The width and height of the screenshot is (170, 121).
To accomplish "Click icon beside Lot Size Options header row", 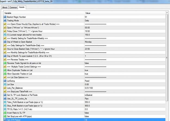I will tap(5, 77).
